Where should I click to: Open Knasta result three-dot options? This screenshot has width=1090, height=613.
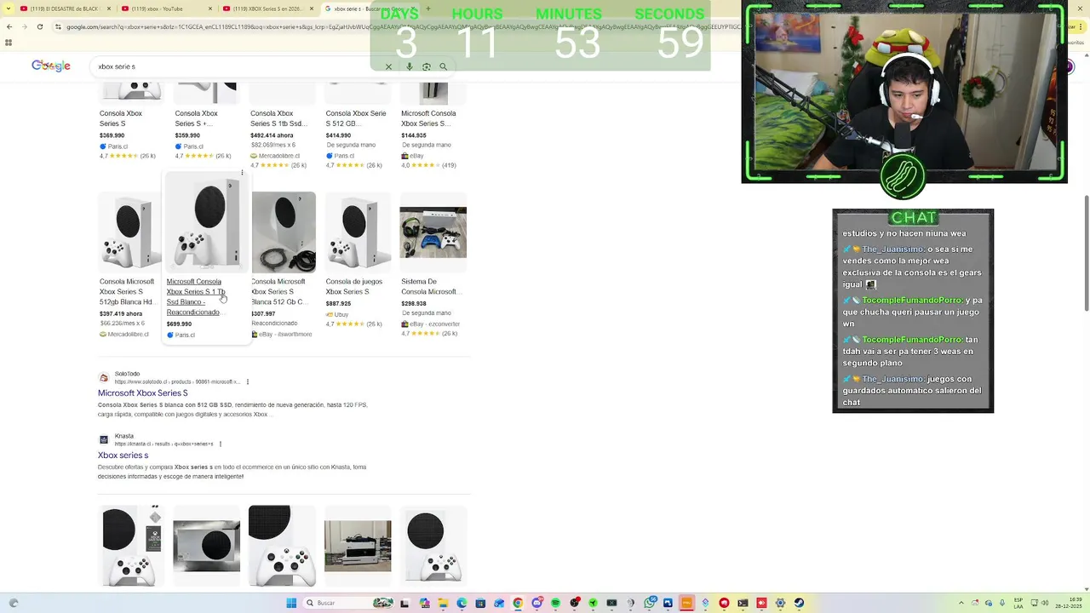[x=221, y=444]
